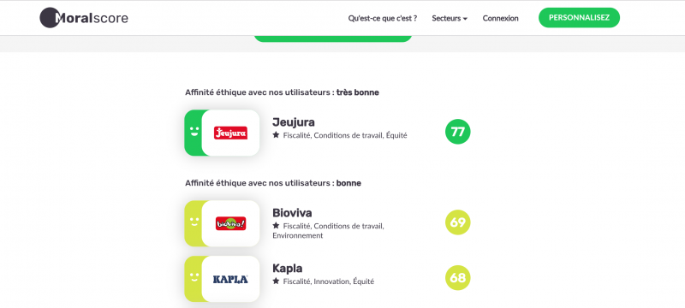Screen dimensions: 685x308
Task: Open the Jeujura brand title
Action: coord(294,122)
